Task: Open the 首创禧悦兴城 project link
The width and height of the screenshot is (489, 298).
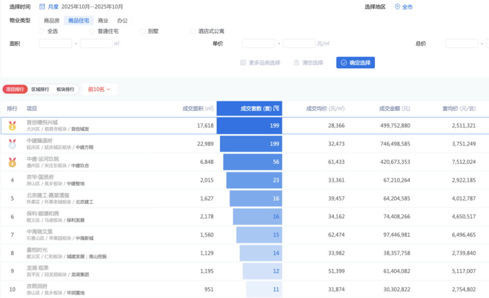Action: point(42,123)
